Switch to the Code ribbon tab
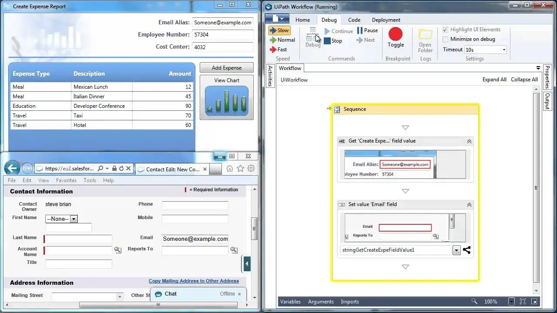 pos(354,20)
